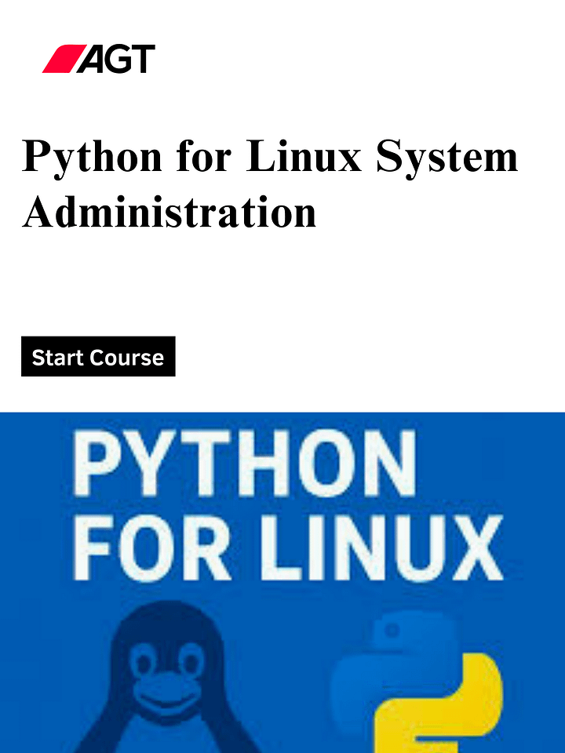The height and width of the screenshot is (753, 565).
Task: Click the Python logo in the banner
Action: (417, 682)
